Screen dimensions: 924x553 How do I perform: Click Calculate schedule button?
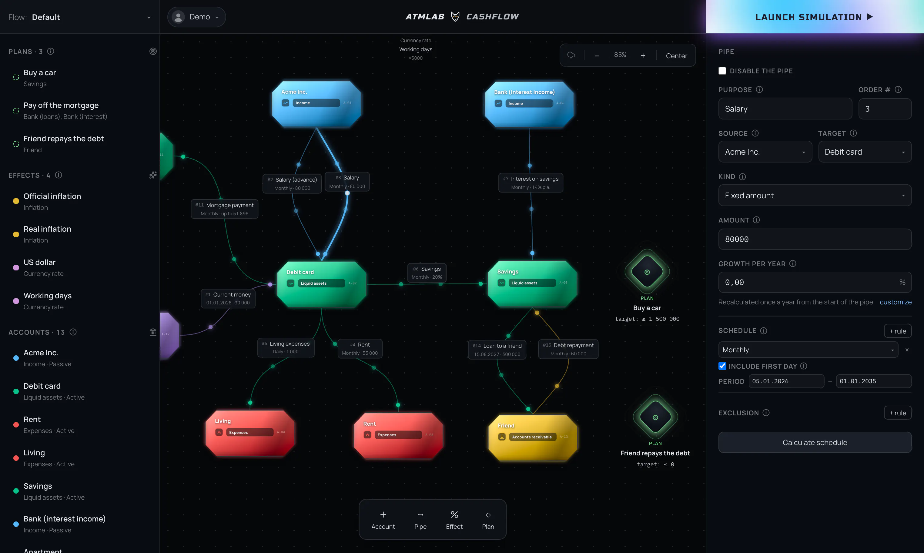point(815,442)
